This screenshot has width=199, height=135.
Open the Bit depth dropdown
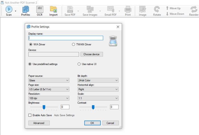click(98, 80)
